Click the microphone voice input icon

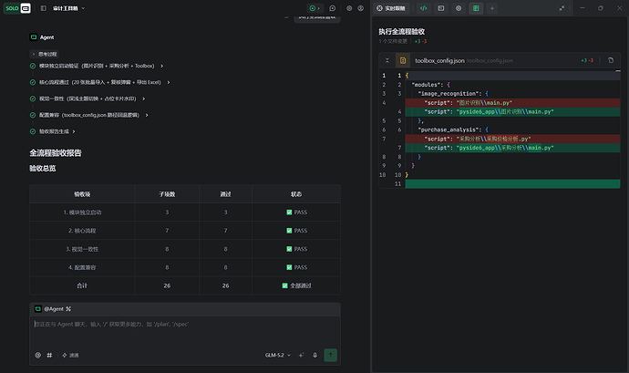[x=314, y=355]
